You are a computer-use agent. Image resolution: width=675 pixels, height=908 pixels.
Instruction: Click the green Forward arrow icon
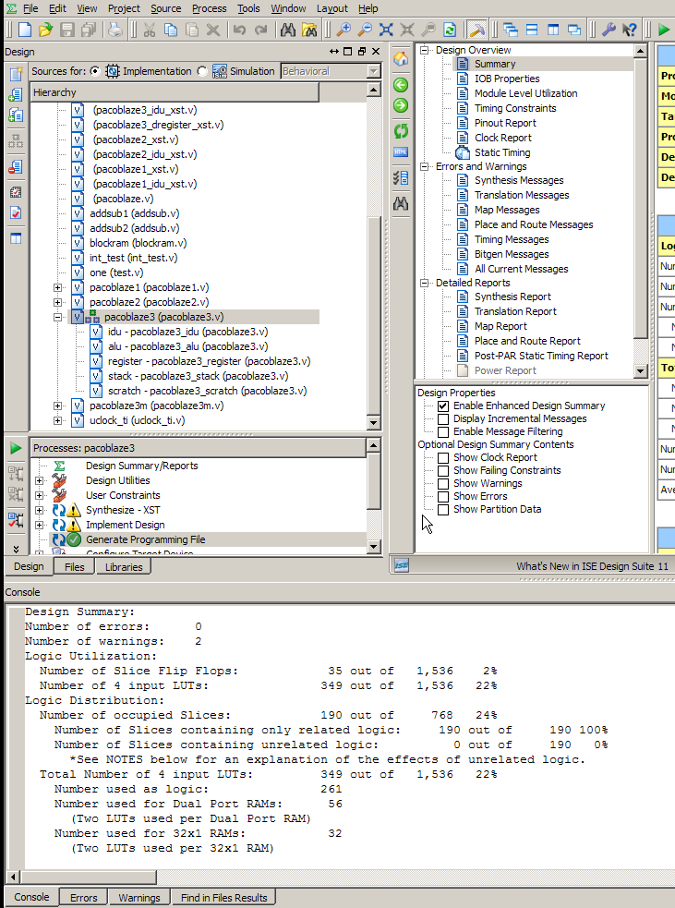401,105
